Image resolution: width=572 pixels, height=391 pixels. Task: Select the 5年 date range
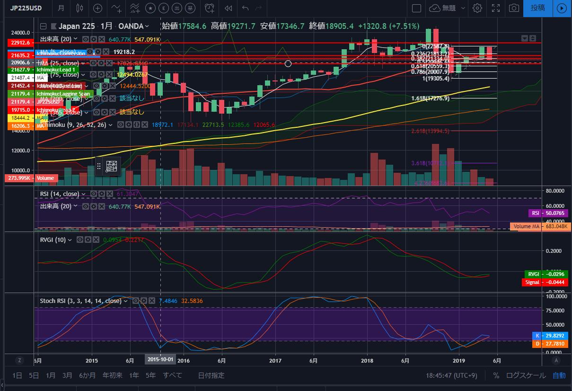pos(150,375)
